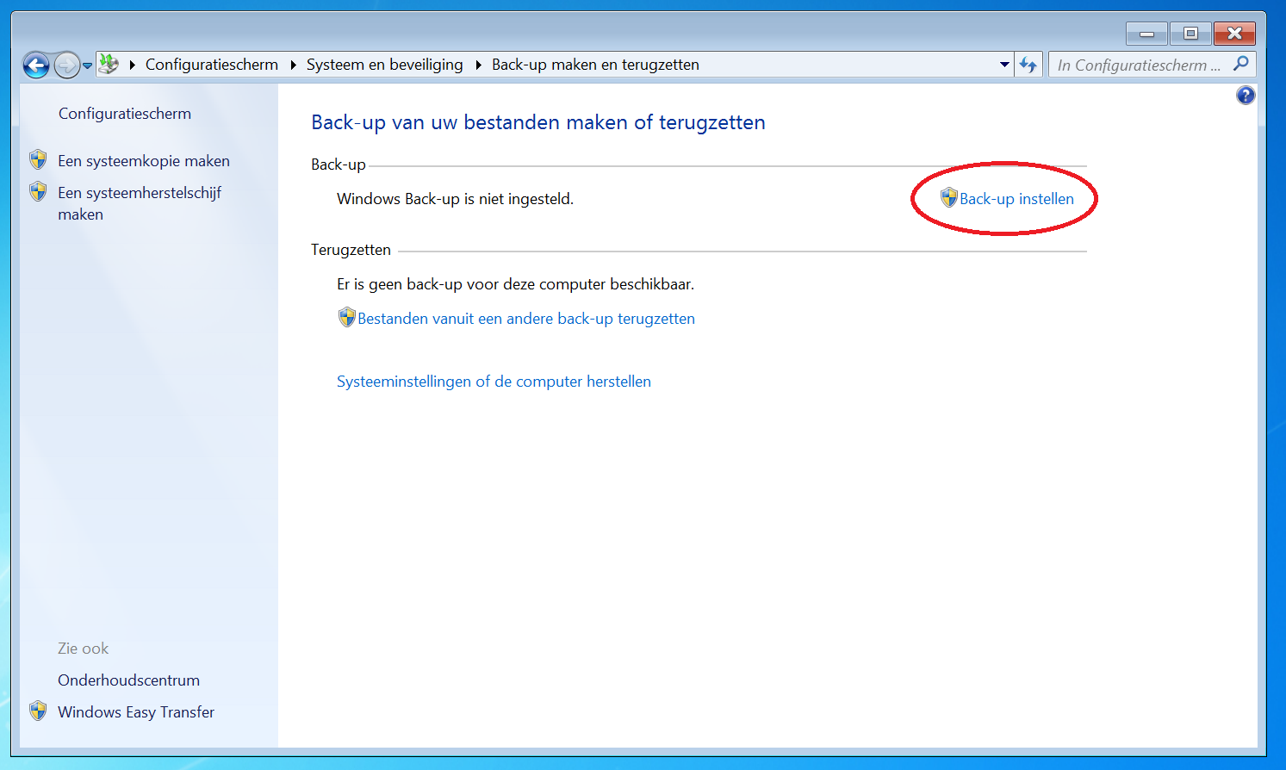Open Bestanden vanuit een andere back-up terugzetten
Viewport: 1286px width, 770px height.
(x=525, y=319)
